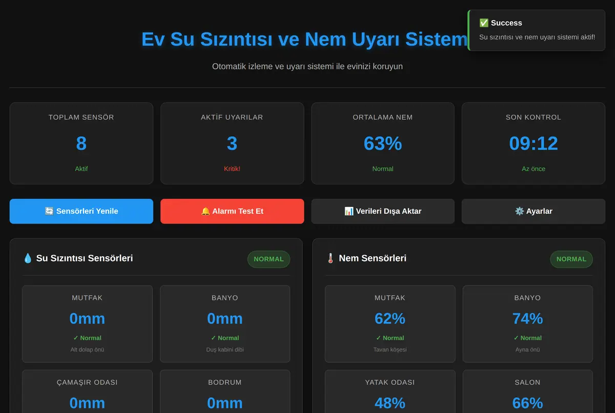Open the Ayarlar settings button
Viewport: 615px width, 413px height.
534,211
